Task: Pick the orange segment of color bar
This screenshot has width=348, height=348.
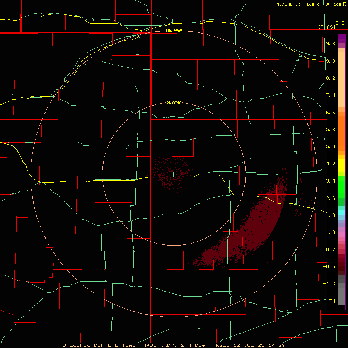Action: coord(341,134)
